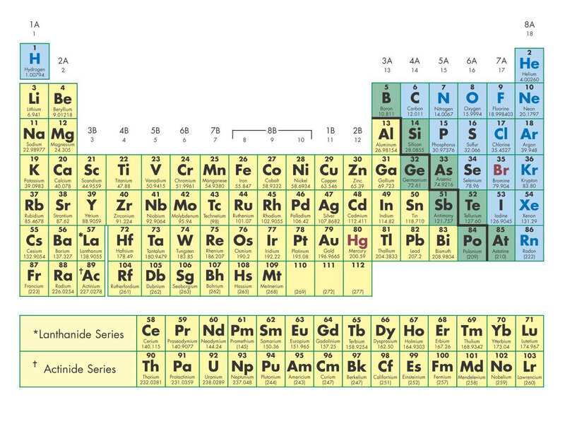565x424 pixels.
Task: Click the '8A' group label
Action: [x=529, y=25]
